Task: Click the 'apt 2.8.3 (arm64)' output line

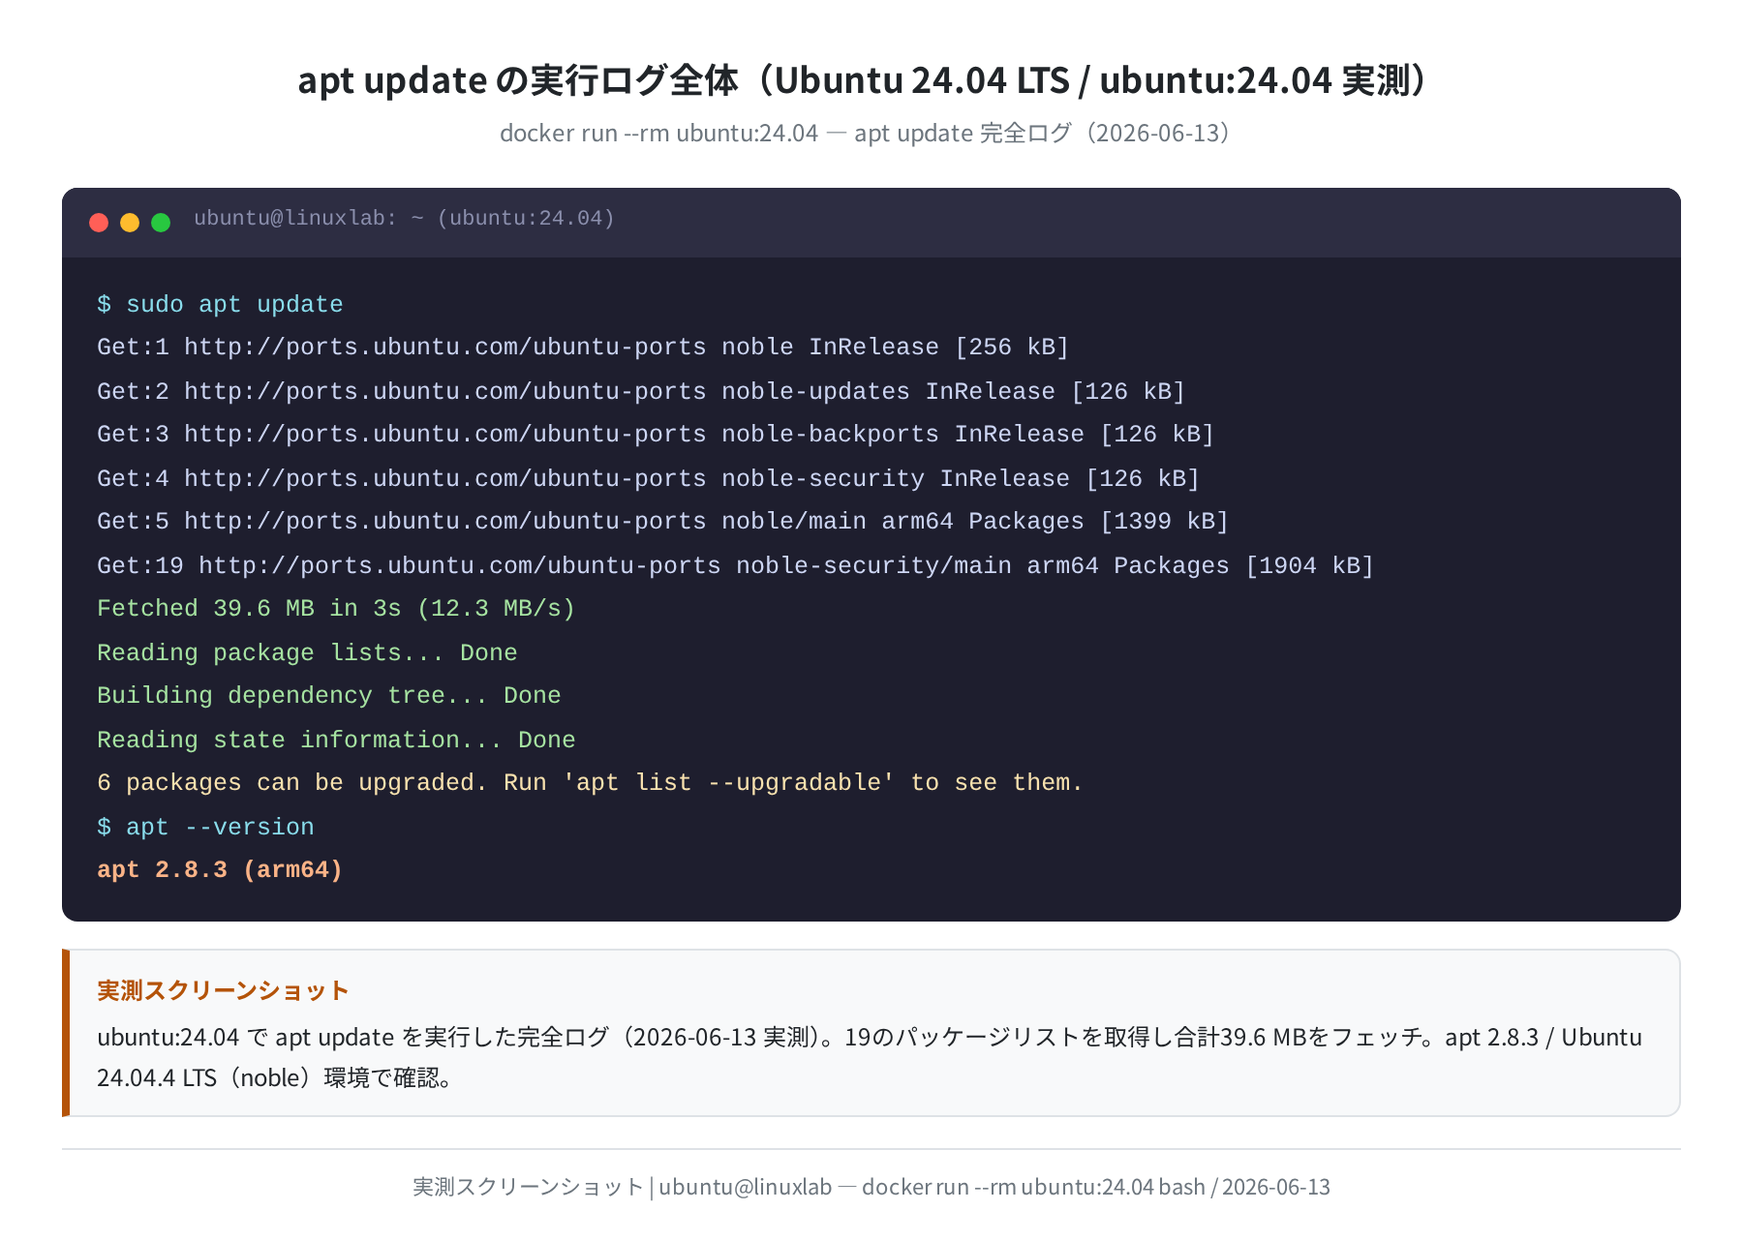Action: click(220, 870)
